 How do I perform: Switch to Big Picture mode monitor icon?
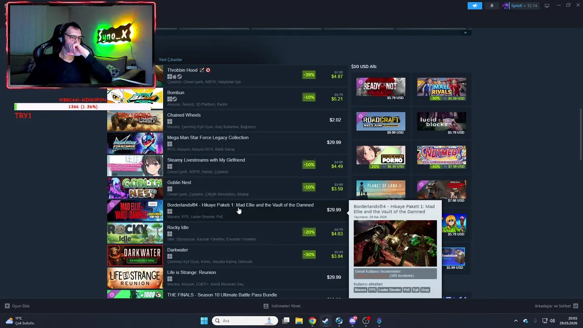pos(547,6)
